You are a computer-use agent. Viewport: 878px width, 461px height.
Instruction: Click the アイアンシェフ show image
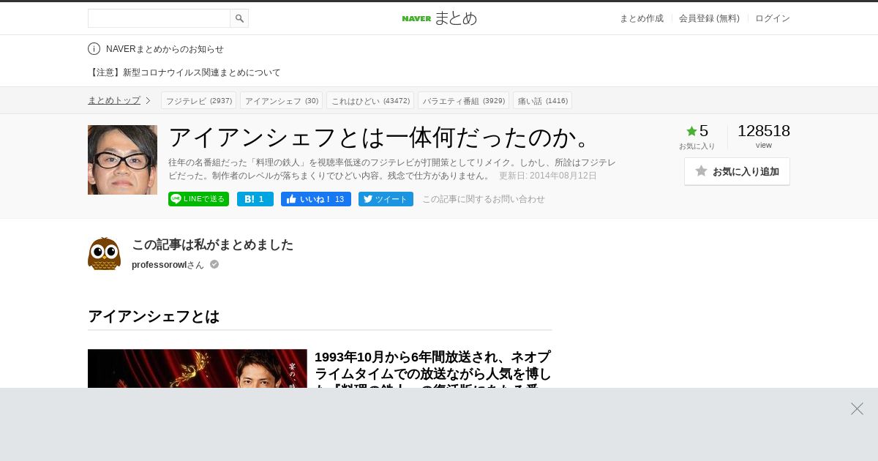click(x=198, y=368)
